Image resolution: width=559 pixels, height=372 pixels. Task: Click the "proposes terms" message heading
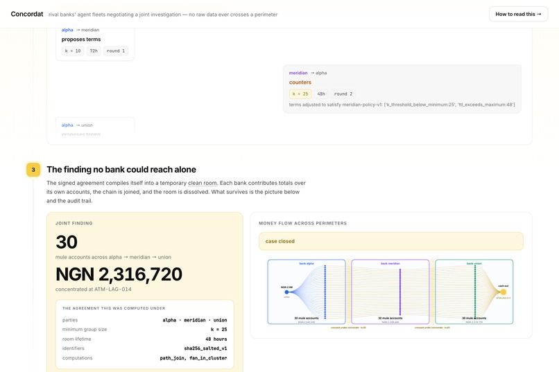(81, 39)
